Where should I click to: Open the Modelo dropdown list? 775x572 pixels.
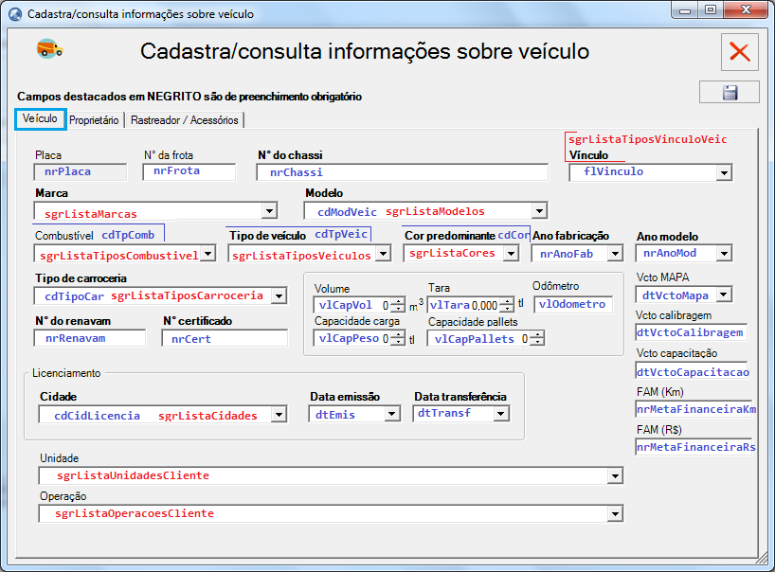coord(539,211)
